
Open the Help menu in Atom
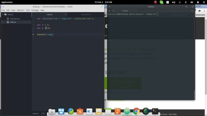42,10
